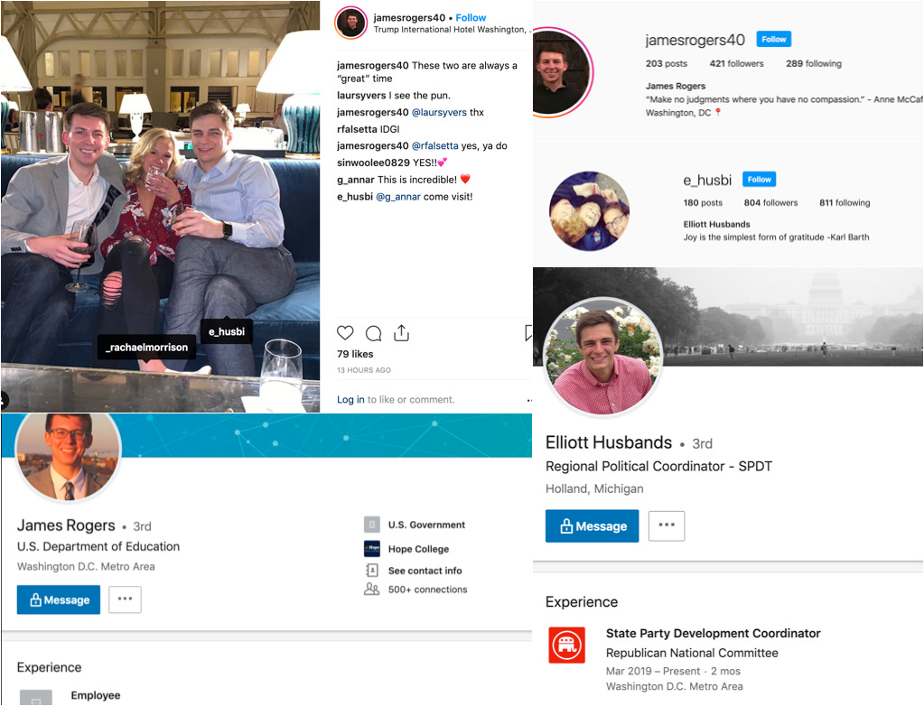Image resolution: width=924 pixels, height=706 pixels.
Task: Open more options next to James Rogers's Message
Action: tap(125, 599)
